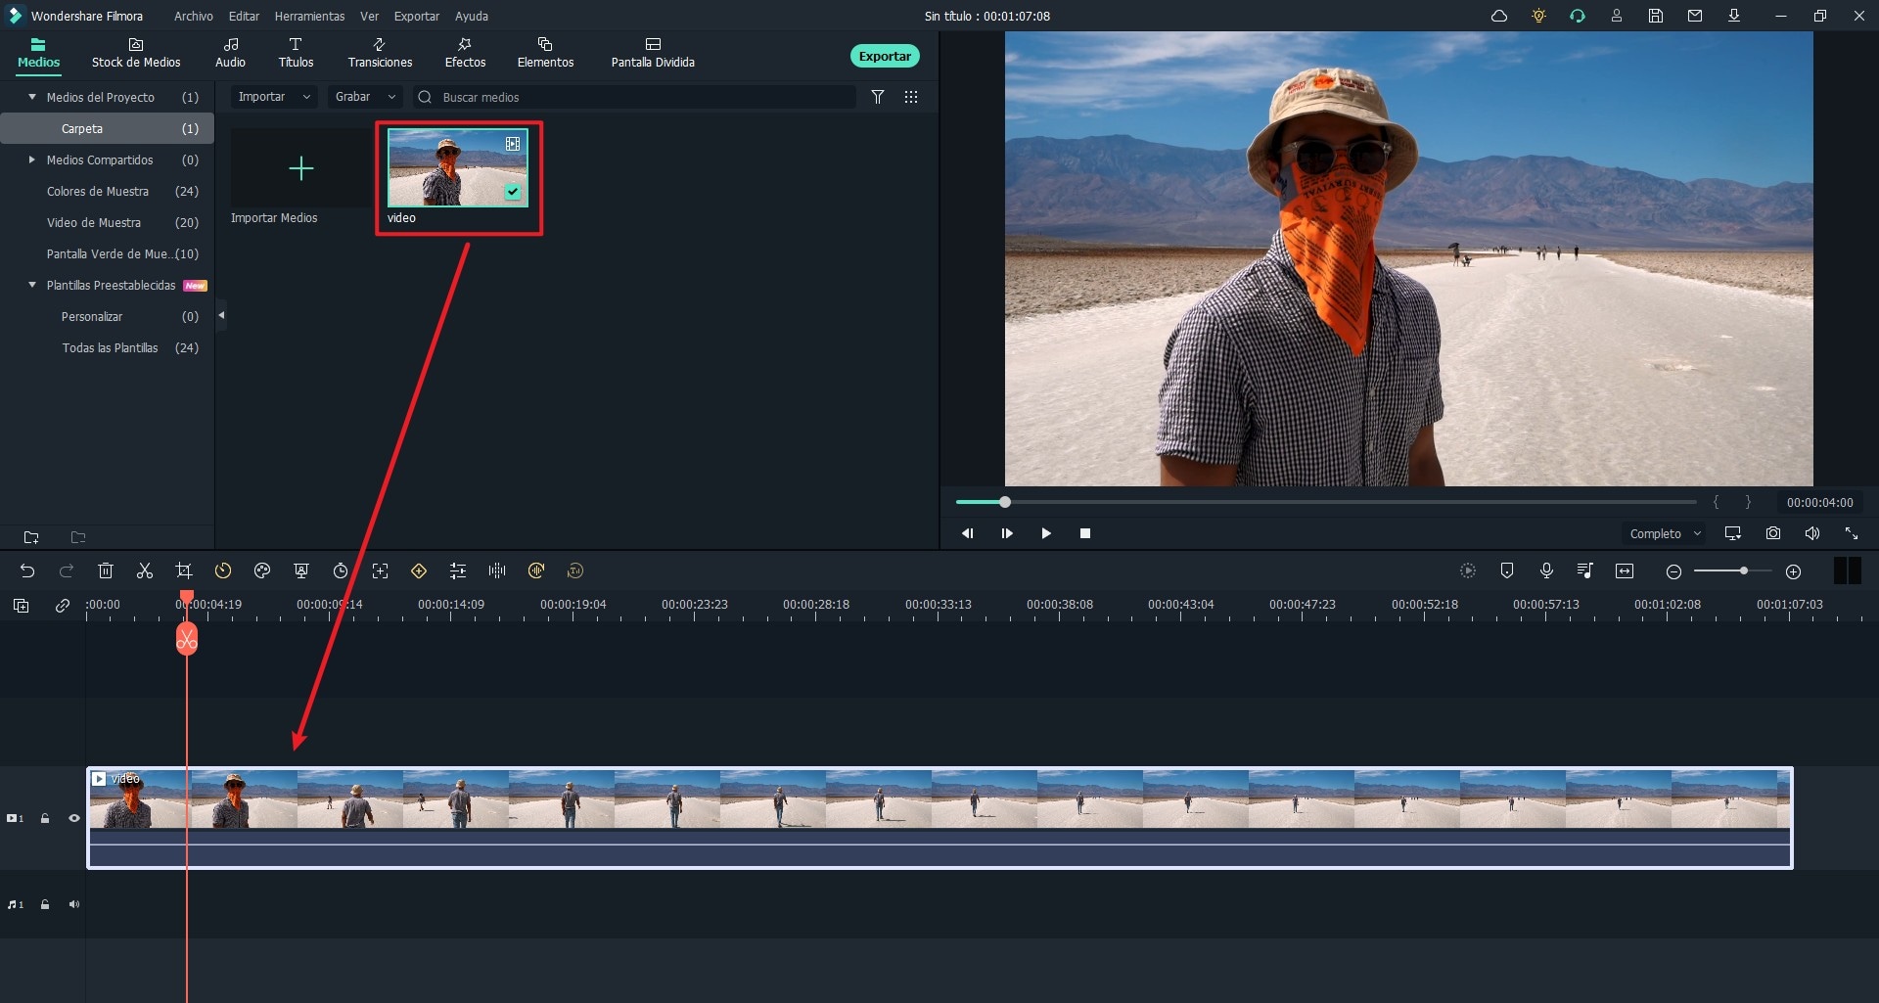Click the Buscar medios search field
1879x1003 pixels.
coord(633,97)
